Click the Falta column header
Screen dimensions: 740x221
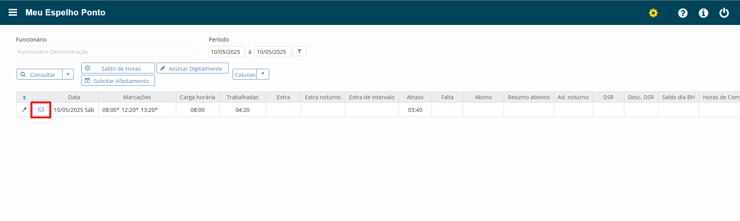(x=447, y=97)
